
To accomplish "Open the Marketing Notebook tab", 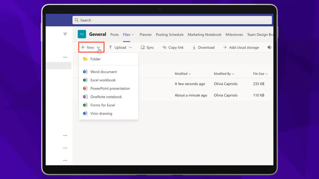I will pyautogui.click(x=204, y=35).
